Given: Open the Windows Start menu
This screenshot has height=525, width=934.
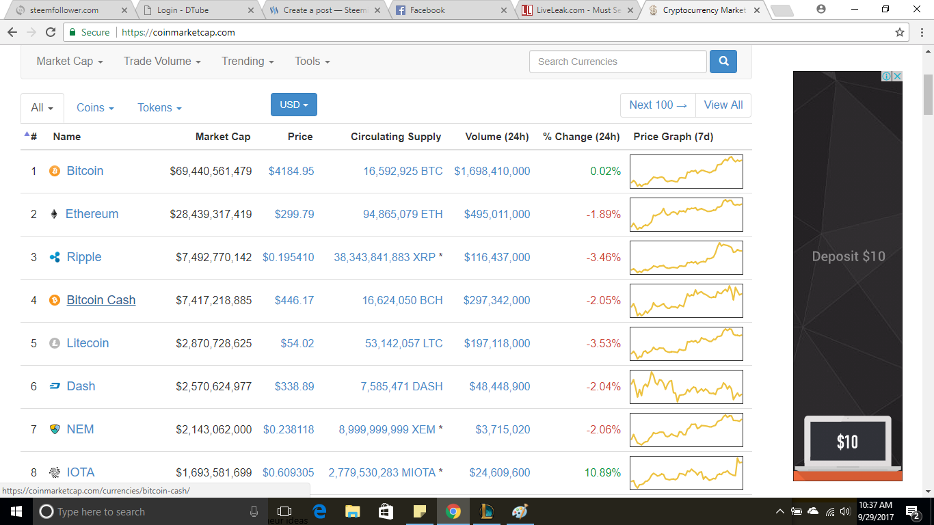Looking at the screenshot, I should click(16, 511).
